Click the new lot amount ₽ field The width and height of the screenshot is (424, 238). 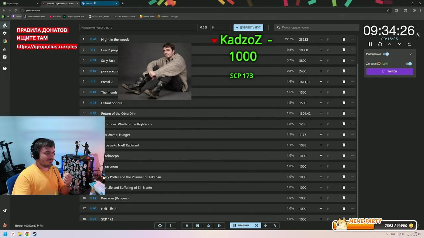221,27
